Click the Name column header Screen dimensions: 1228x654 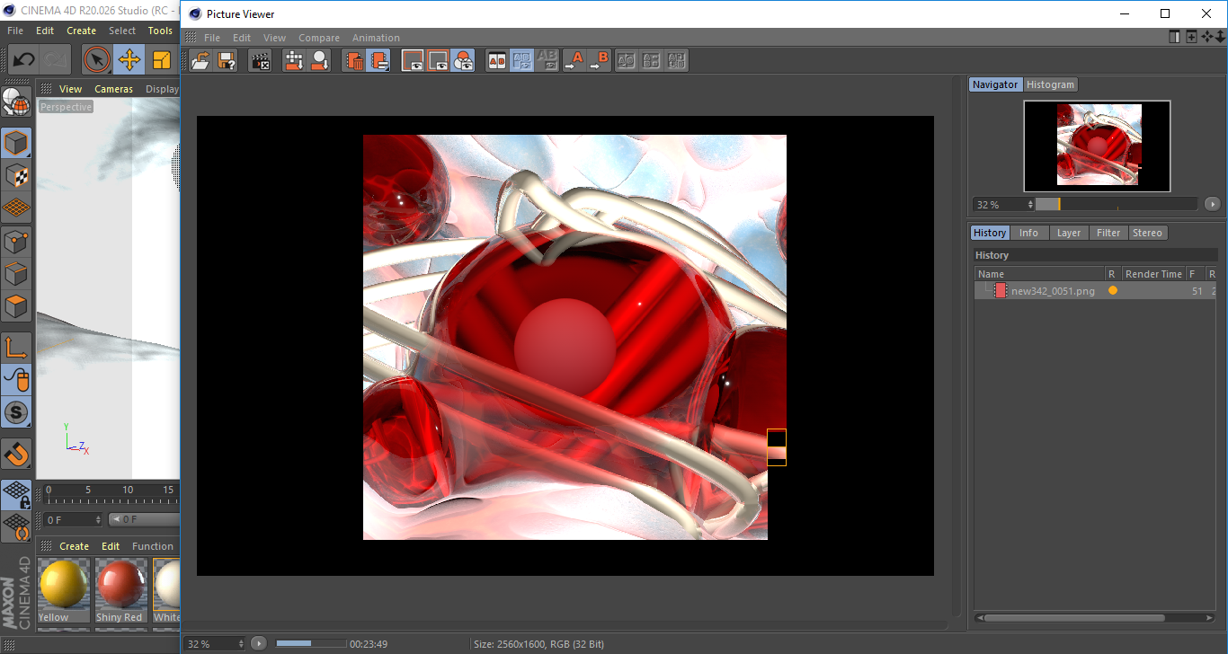point(1040,274)
